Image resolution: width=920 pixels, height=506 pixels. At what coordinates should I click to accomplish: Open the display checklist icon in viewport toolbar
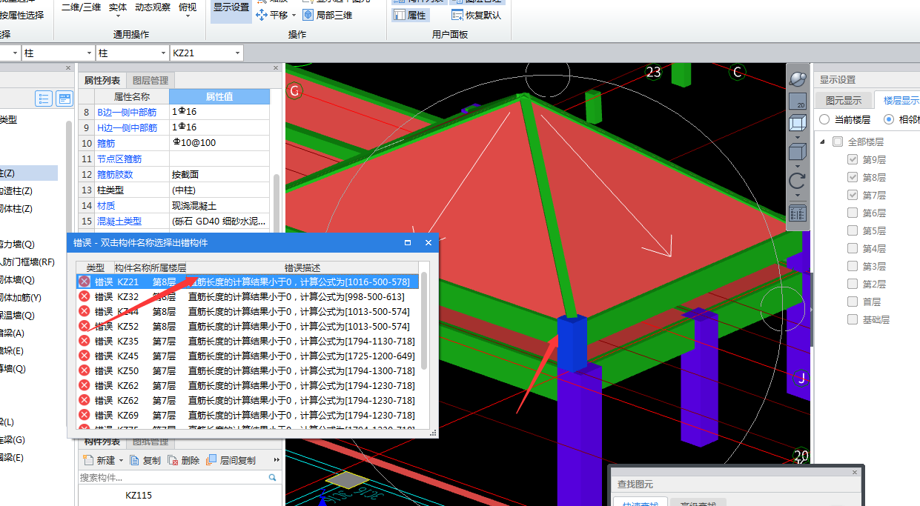(797, 213)
